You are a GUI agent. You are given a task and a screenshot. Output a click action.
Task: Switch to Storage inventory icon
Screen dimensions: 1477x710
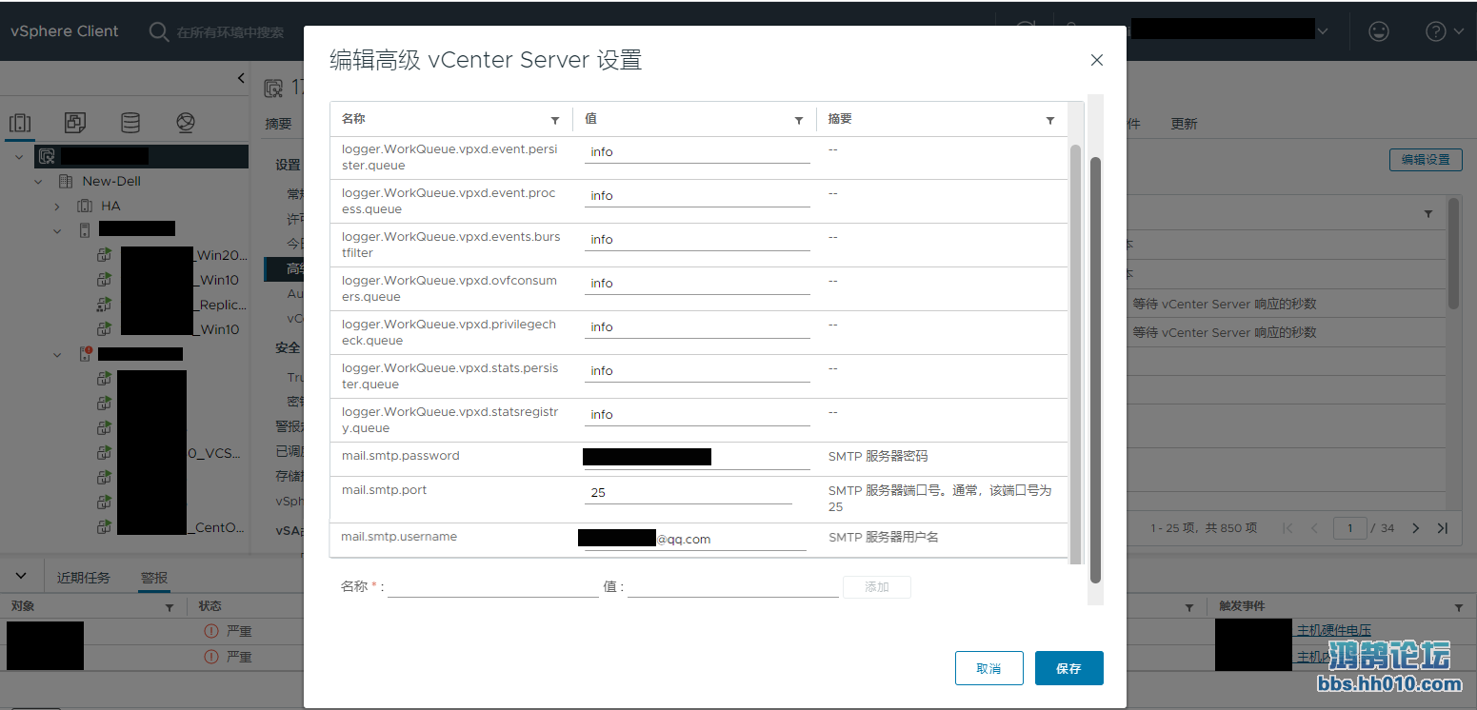click(x=130, y=123)
